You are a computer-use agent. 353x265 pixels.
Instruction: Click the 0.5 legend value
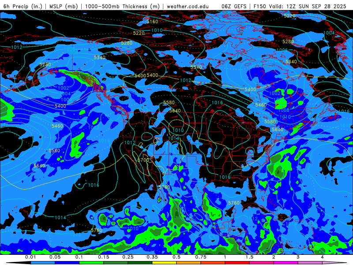coord(176,257)
